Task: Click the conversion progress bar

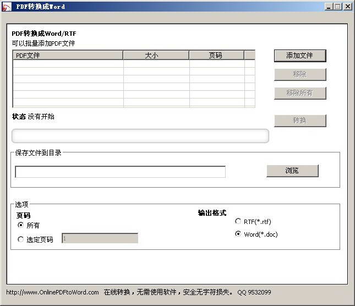Action: pyautogui.click(x=140, y=136)
